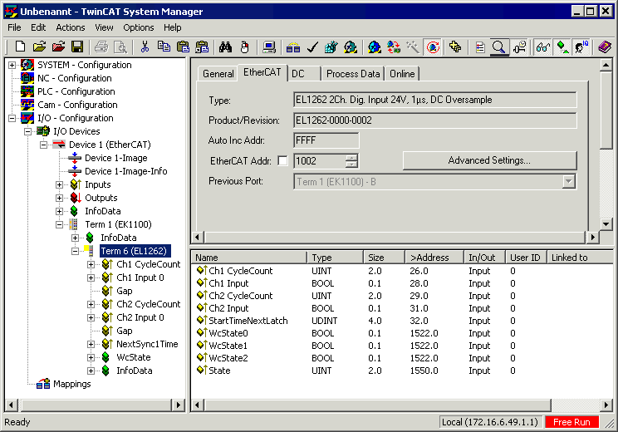Click the purple help book icon

coord(604,47)
